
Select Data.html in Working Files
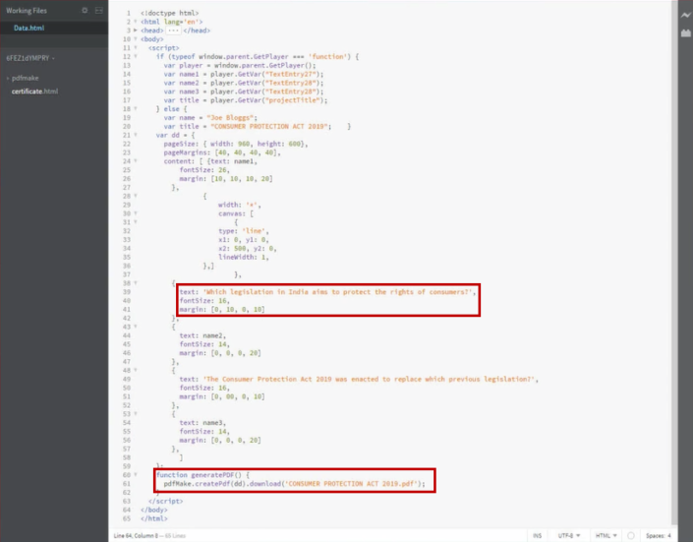pos(29,28)
